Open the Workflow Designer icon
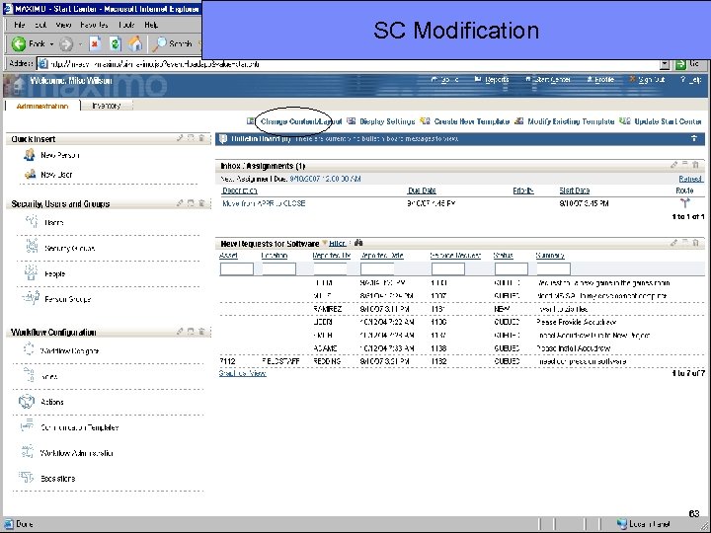 pyautogui.click(x=28, y=349)
